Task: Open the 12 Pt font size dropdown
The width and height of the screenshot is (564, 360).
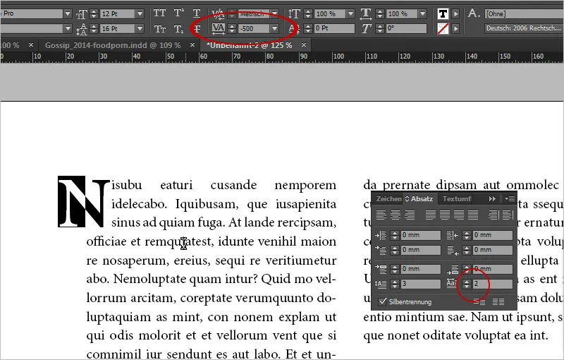Action: pos(140,14)
